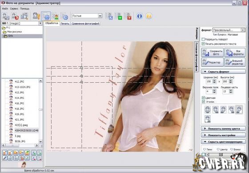Image resolution: width=249 pixels, height=173 pixels.
Task: Collapse the Скрыть формат section
Action: click(223, 72)
